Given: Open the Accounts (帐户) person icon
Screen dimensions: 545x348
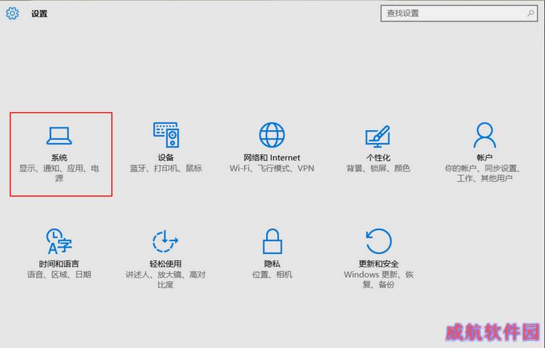Looking at the screenshot, I should (484, 135).
